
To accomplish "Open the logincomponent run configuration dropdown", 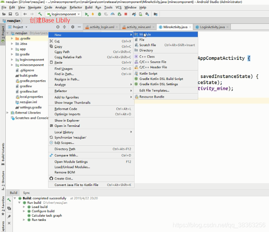I will (x=63, y=14).
